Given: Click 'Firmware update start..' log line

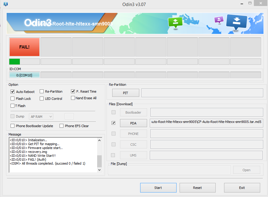Looking at the screenshot, I should 36,148.
